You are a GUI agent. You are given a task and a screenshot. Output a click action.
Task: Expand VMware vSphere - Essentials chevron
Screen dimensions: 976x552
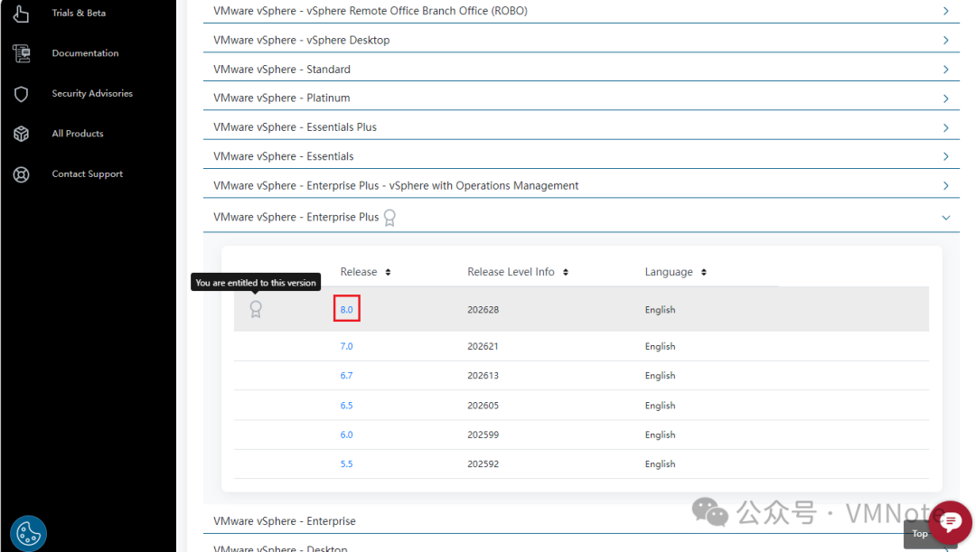point(945,157)
